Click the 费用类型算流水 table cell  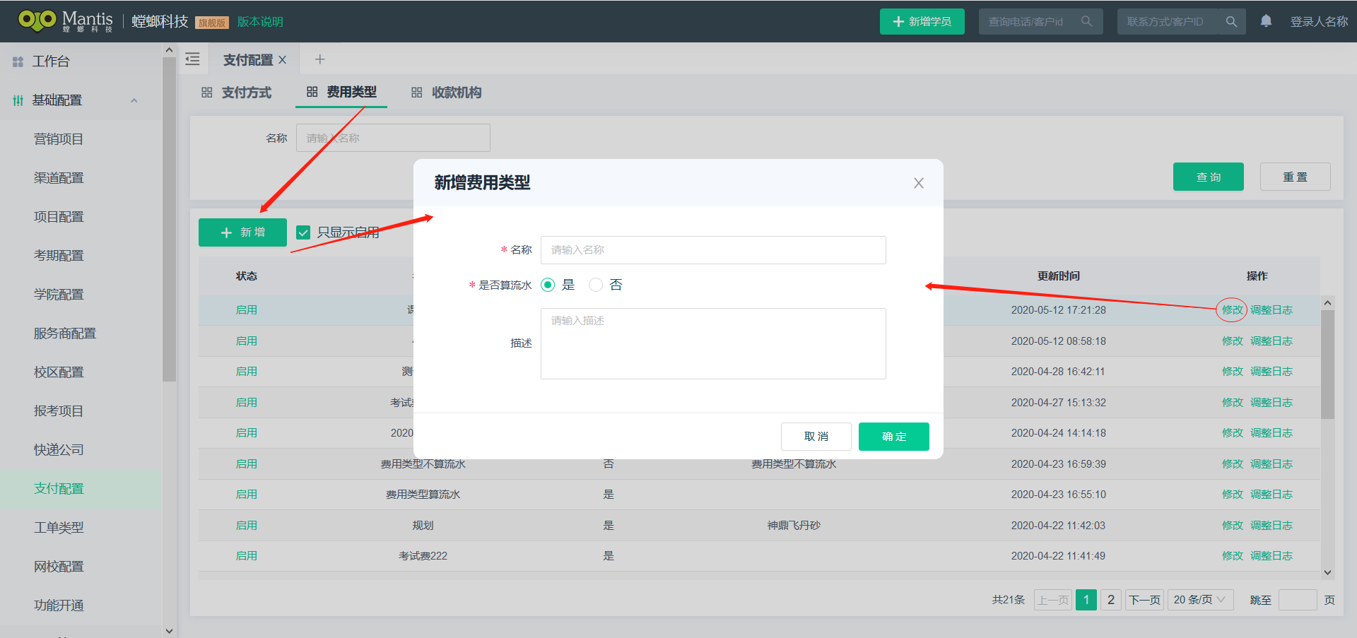tap(423, 495)
